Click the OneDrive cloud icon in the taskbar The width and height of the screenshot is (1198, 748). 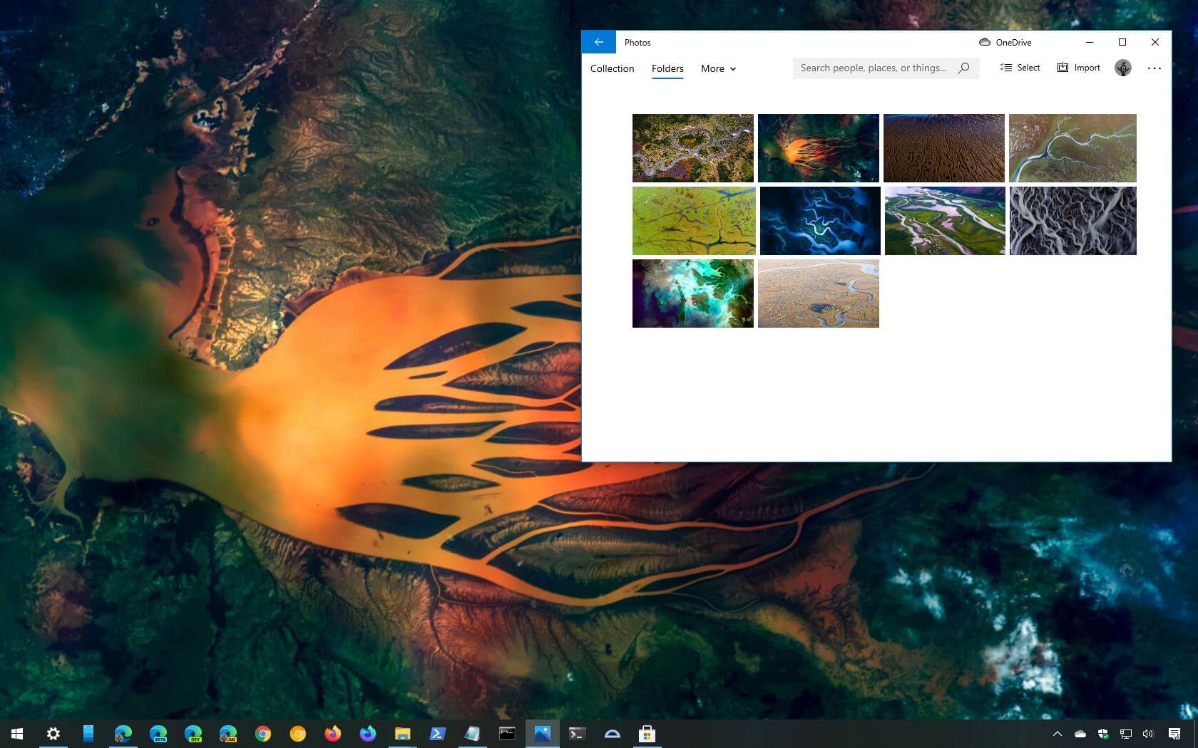(1079, 734)
